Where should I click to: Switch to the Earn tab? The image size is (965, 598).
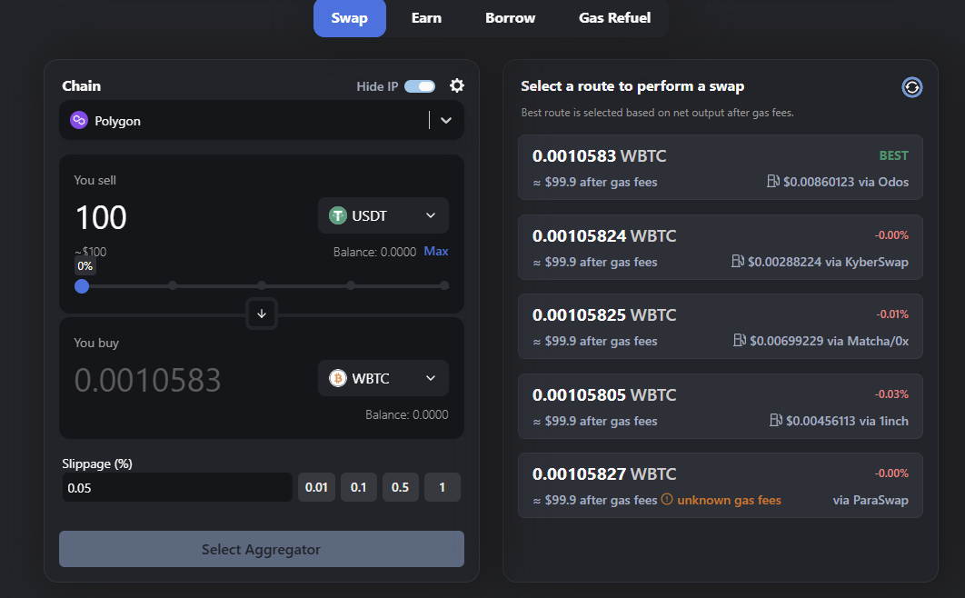click(426, 18)
